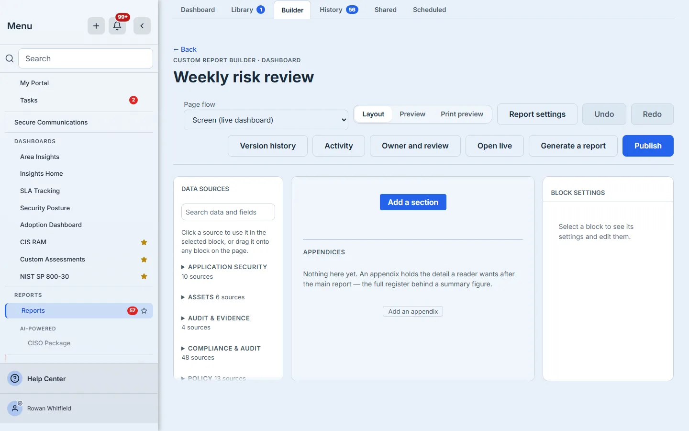Screen dimensions: 689x431
Task: Open the Shared tab
Action: 386,10
